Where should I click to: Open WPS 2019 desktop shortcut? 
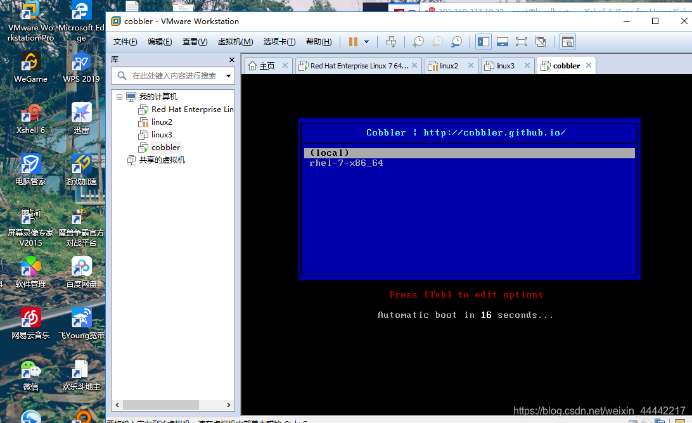coord(81,68)
